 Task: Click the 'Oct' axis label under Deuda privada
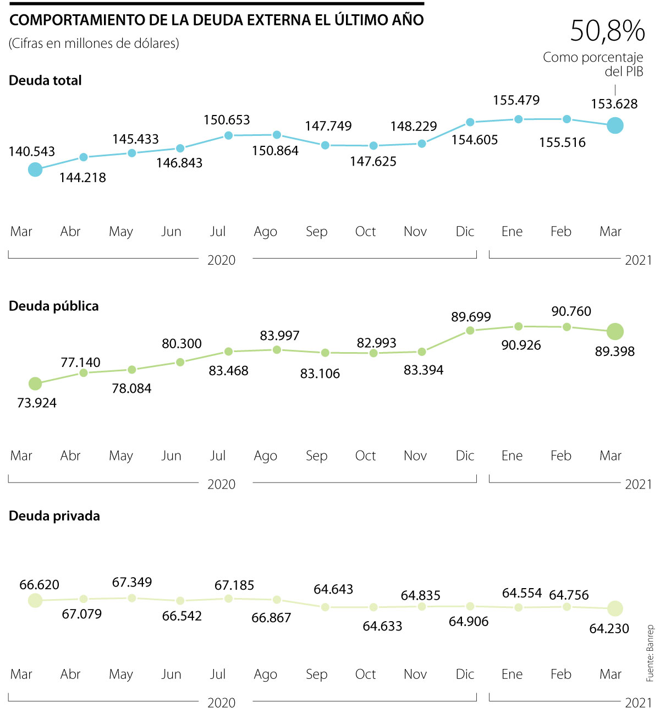365,674
